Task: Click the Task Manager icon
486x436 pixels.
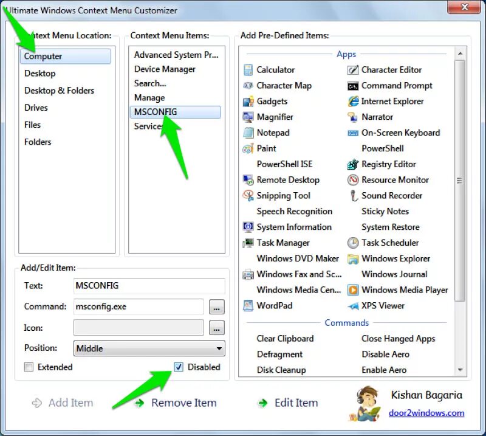Action: click(248, 243)
